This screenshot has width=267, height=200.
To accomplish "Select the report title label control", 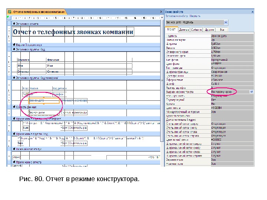I will (73, 32).
